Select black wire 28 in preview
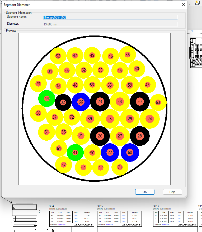This screenshot has height=232, width=202. pyautogui.click(x=140, y=136)
